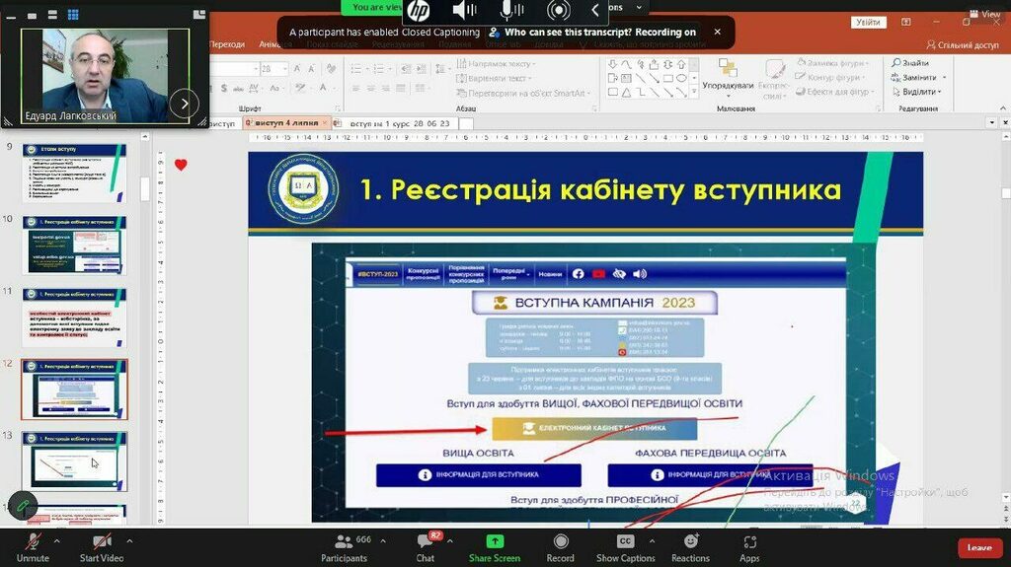
Task: Click the green annotation pencil icon
Action: pos(22,505)
